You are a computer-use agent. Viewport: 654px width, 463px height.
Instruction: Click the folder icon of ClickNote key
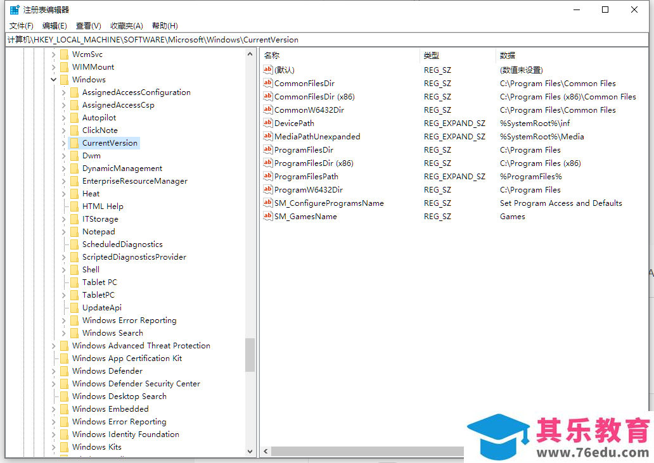coord(74,130)
